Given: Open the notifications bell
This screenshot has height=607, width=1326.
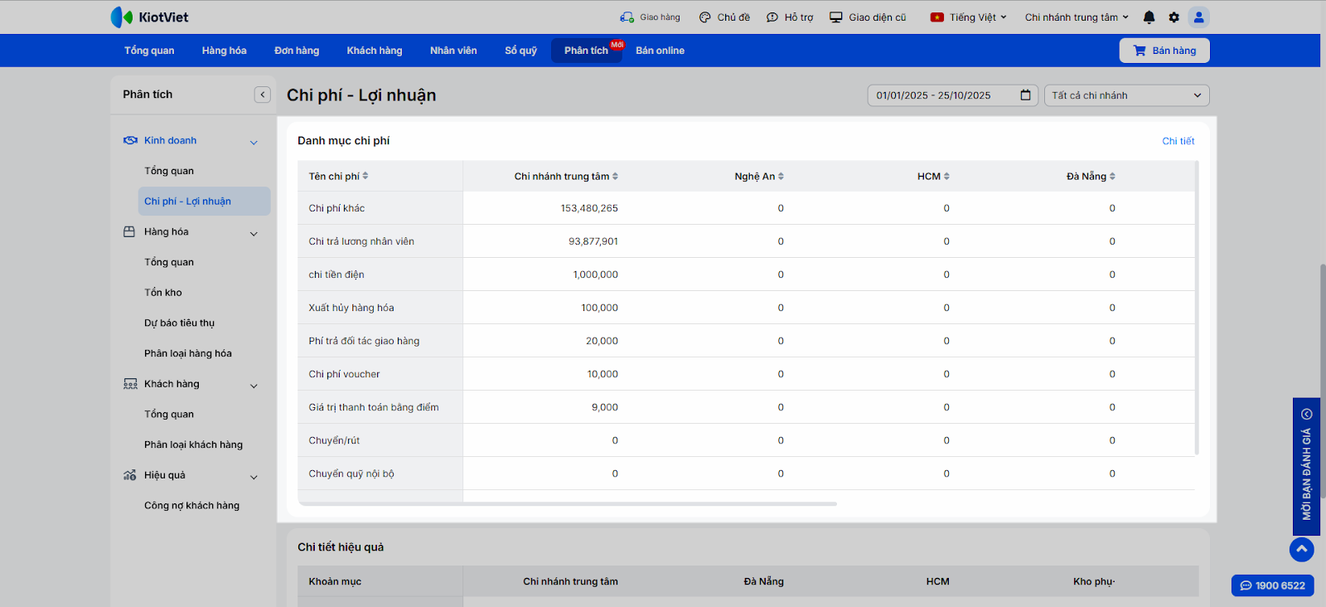Looking at the screenshot, I should pos(1149,17).
